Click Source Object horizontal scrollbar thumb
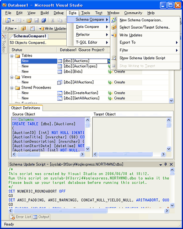 pos(28,154)
